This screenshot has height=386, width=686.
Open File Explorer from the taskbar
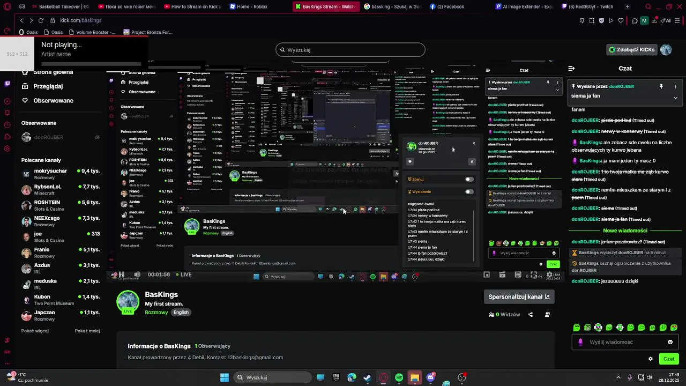click(415, 377)
